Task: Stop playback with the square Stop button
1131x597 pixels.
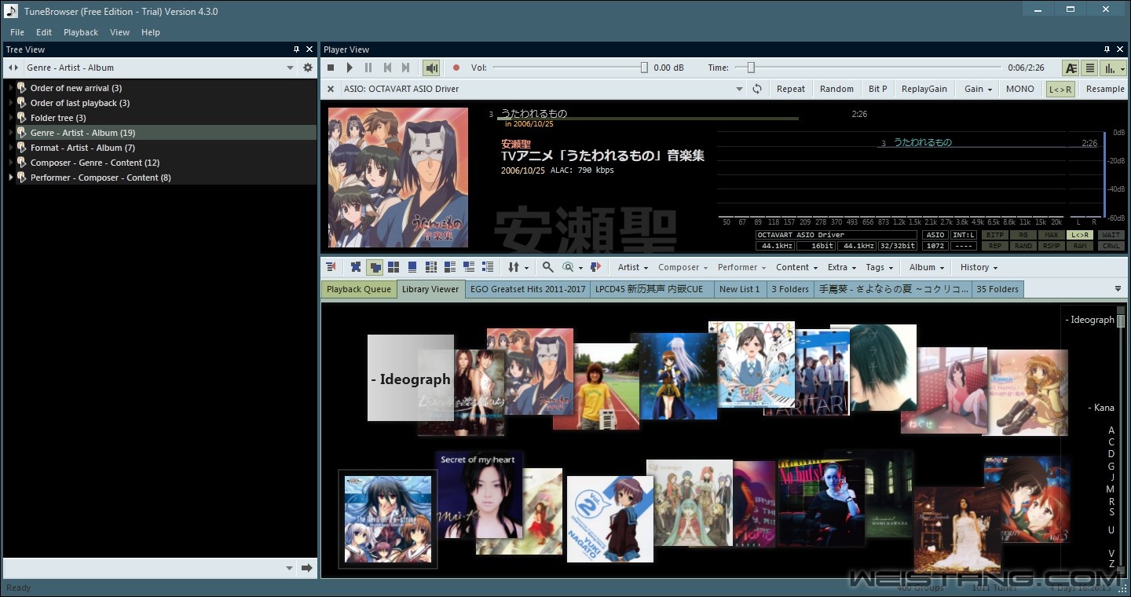Action: [331, 68]
